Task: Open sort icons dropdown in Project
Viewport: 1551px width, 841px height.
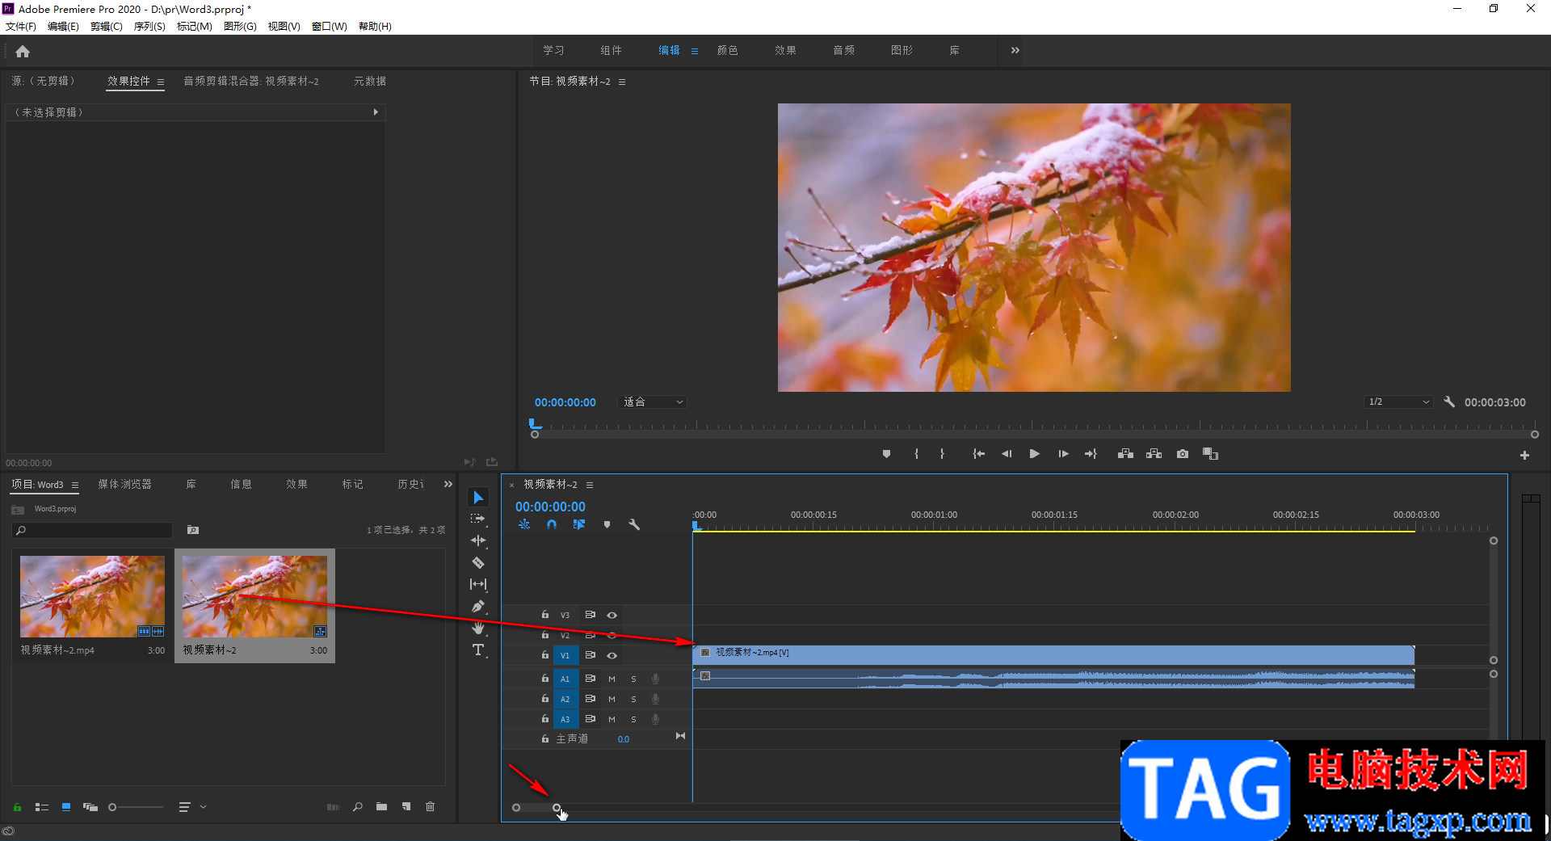Action: point(192,806)
